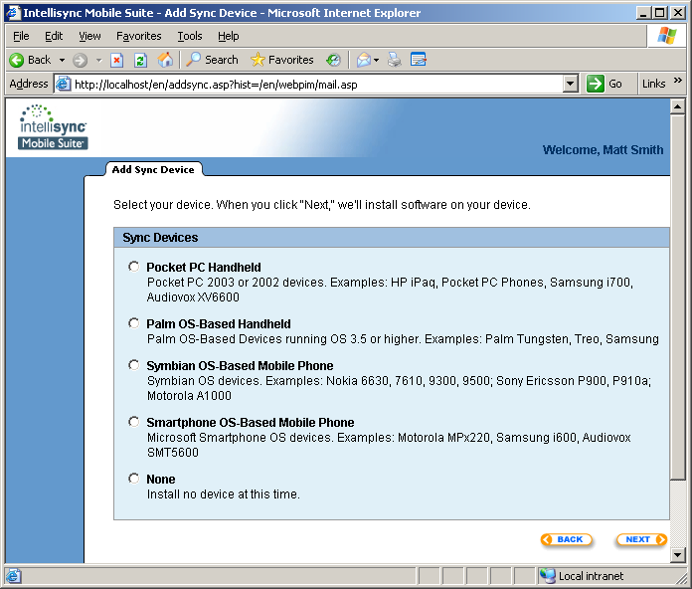Image resolution: width=692 pixels, height=589 pixels.
Task: Click the Add Sync Device tab
Action: click(x=153, y=169)
